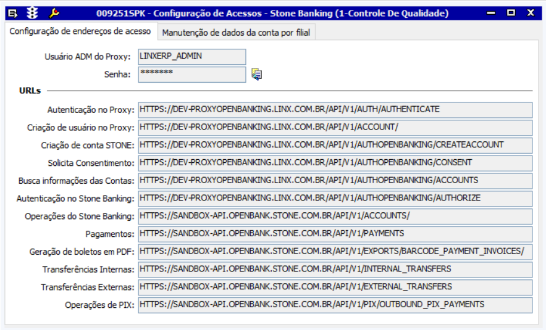The image size is (546, 330).
Task: Click the URLs section heading
Action: 30,91
